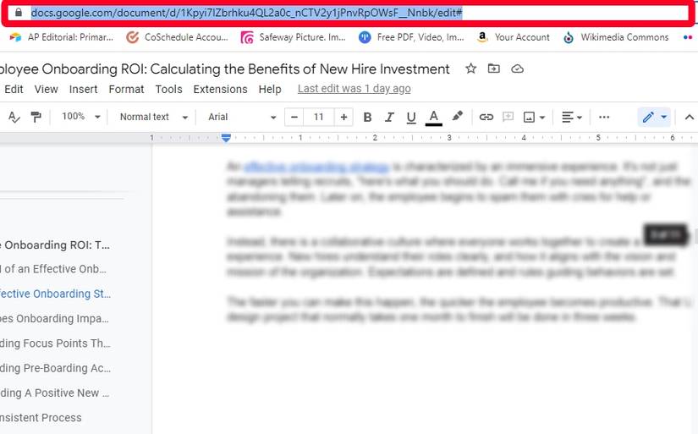The height and width of the screenshot is (434, 698).
Task: Open the 100% zoom dropdown
Action: 81,117
